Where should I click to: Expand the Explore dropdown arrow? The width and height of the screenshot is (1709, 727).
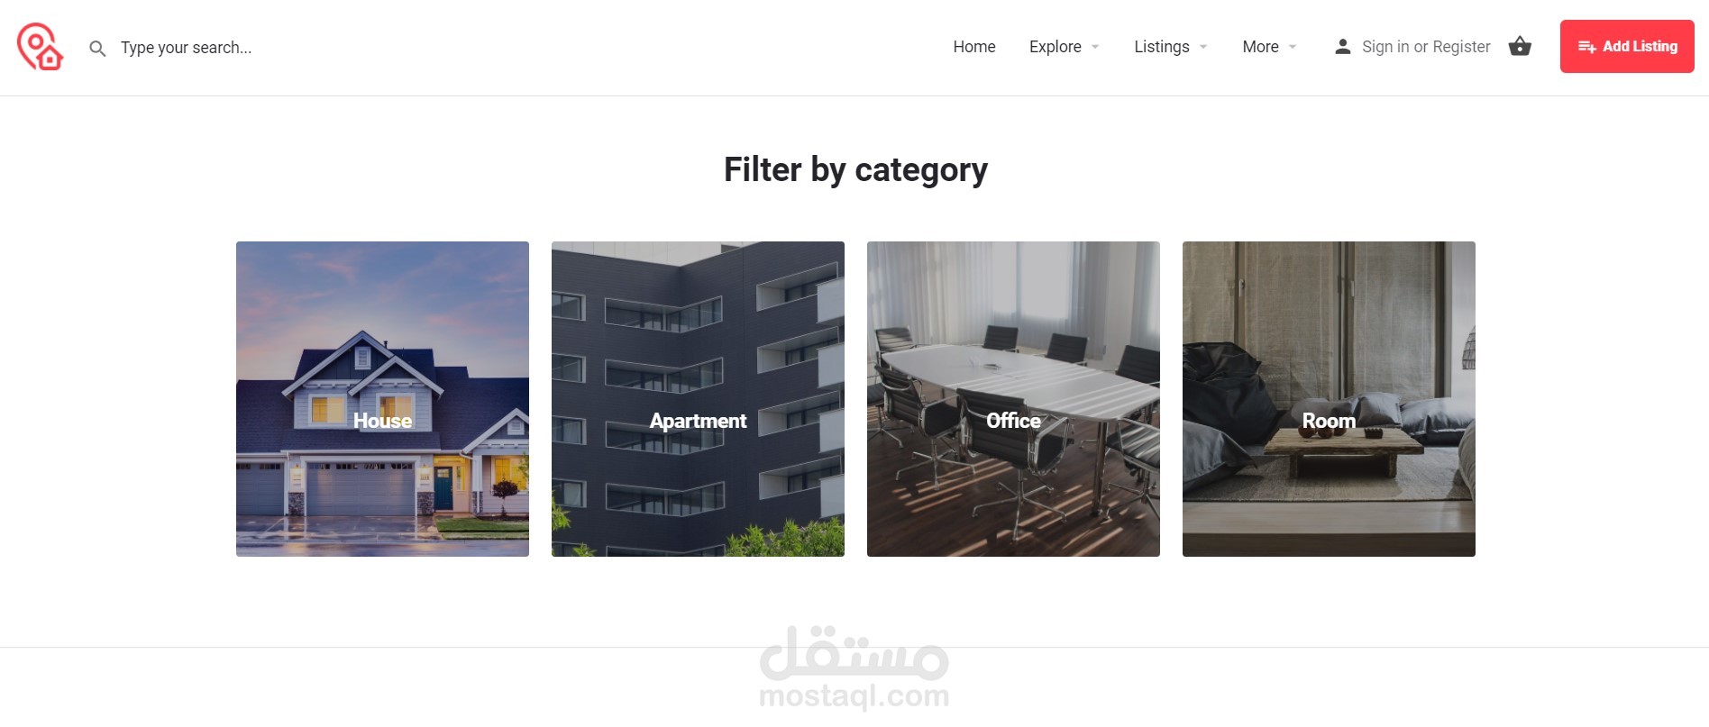(x=1095, y=47)
